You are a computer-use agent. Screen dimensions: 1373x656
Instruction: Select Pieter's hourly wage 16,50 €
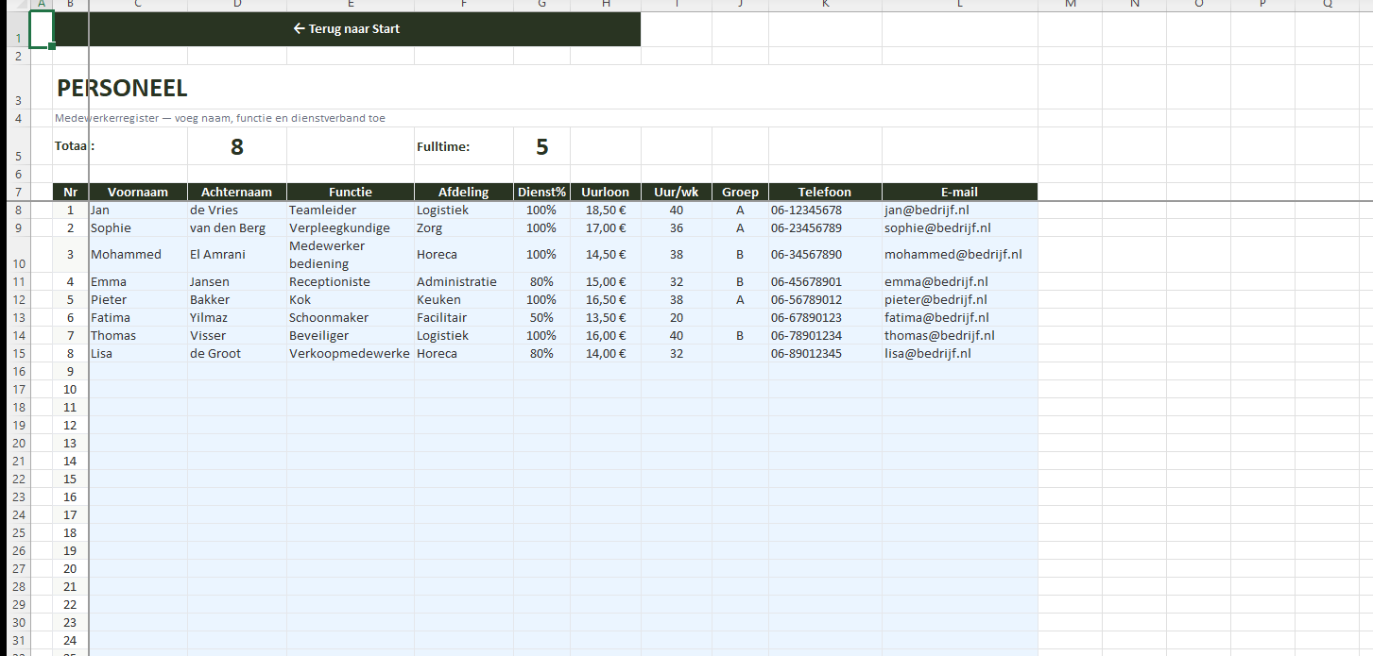[606, 299]
